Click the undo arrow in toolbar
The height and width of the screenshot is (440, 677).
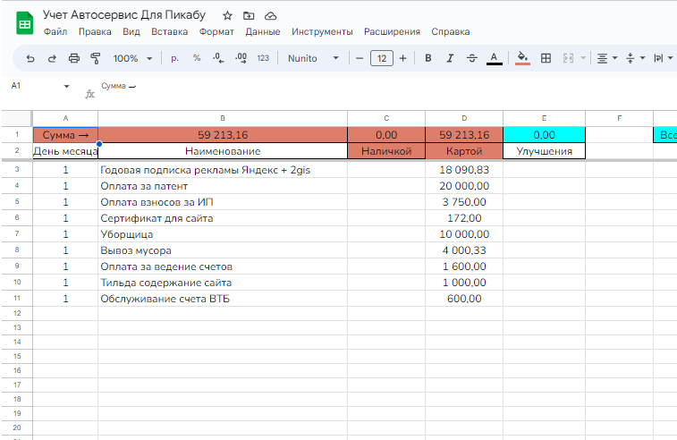point(30,58)
